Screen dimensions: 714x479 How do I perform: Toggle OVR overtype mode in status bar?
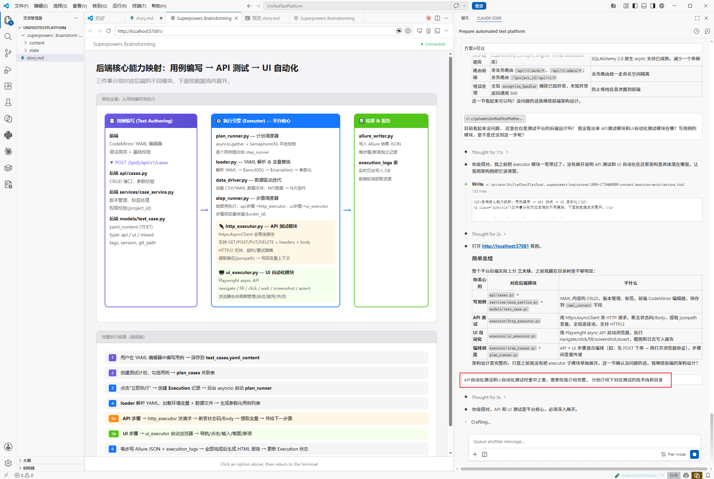click(x=674, y=476)
